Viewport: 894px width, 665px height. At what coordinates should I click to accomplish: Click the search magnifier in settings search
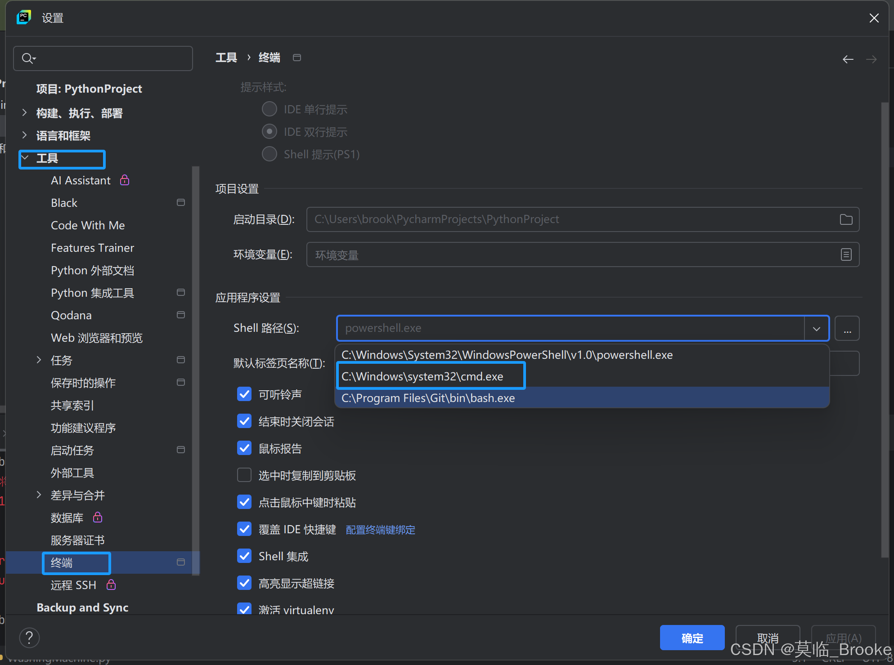[x=28, y=58]
